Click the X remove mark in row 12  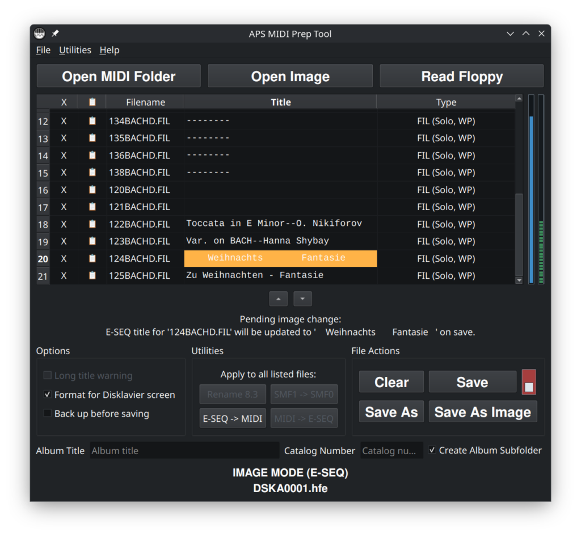(64, 121)
